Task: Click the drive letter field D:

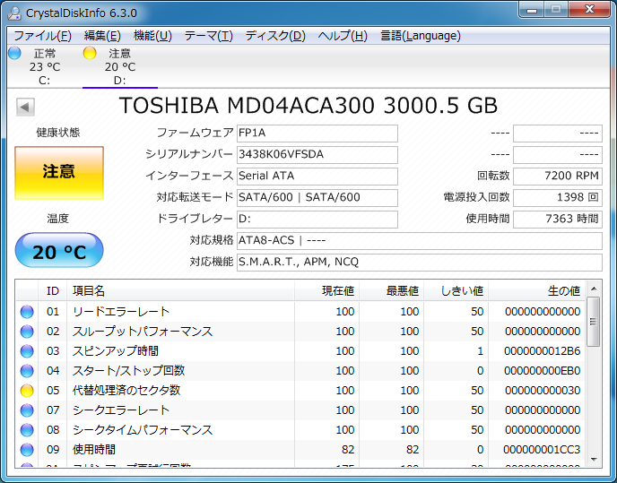Action: (x=317, y=219)
